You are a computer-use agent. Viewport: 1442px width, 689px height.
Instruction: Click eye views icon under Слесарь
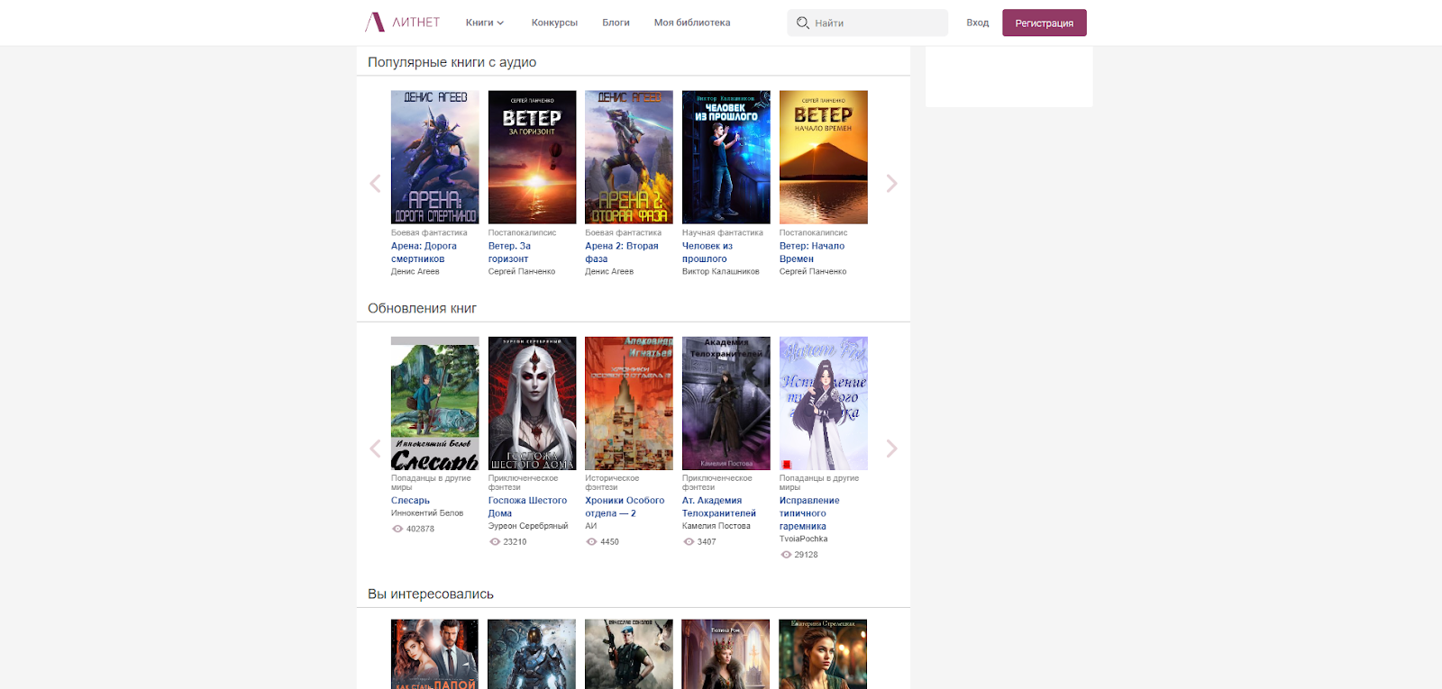[x=397, y=529]
